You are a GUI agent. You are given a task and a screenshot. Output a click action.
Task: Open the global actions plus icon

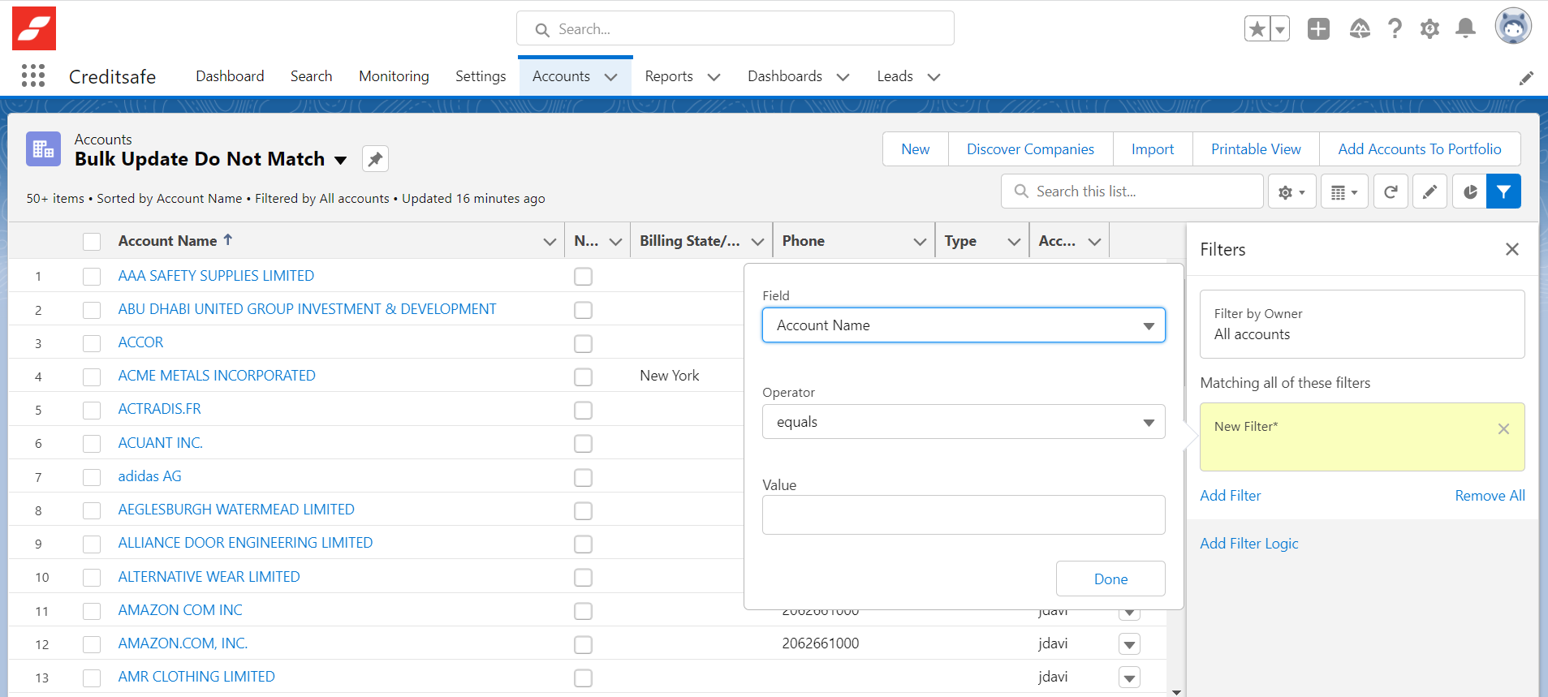click(x=1318, y=29)
